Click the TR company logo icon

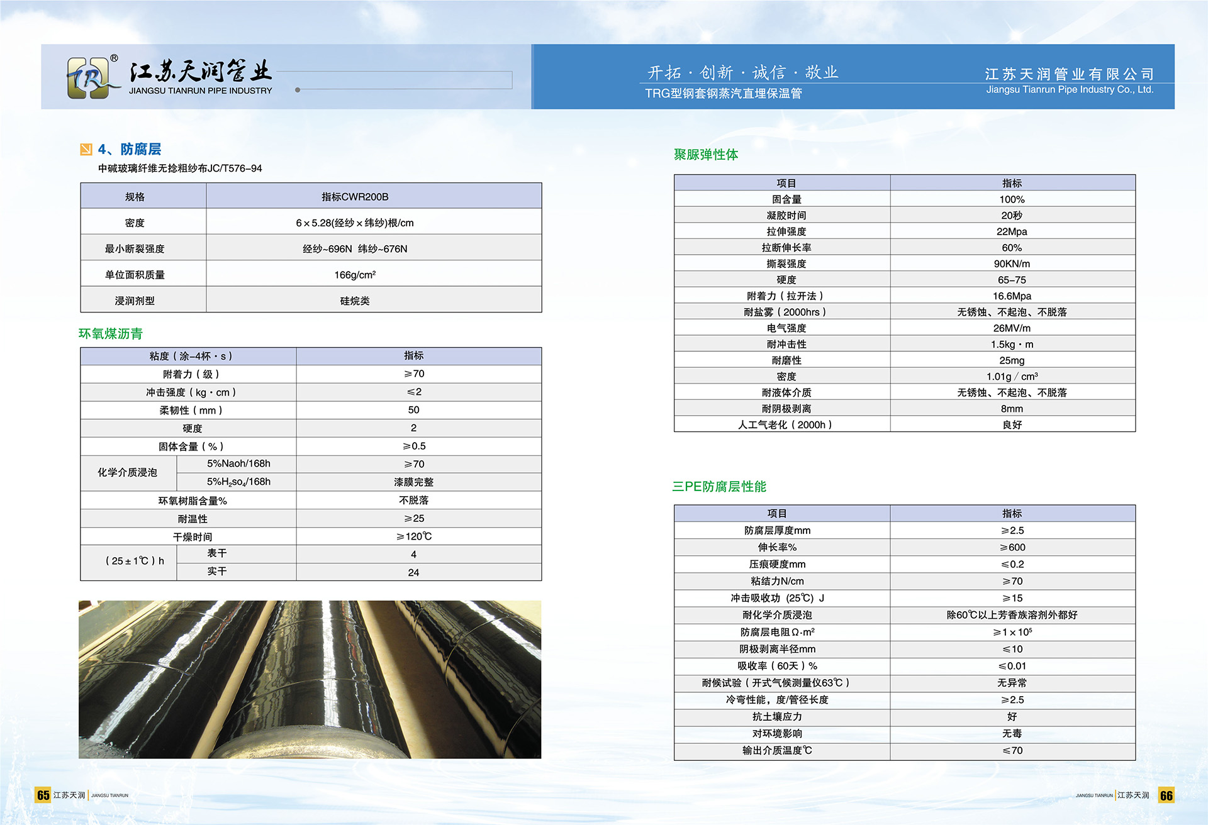pos(89,78)
